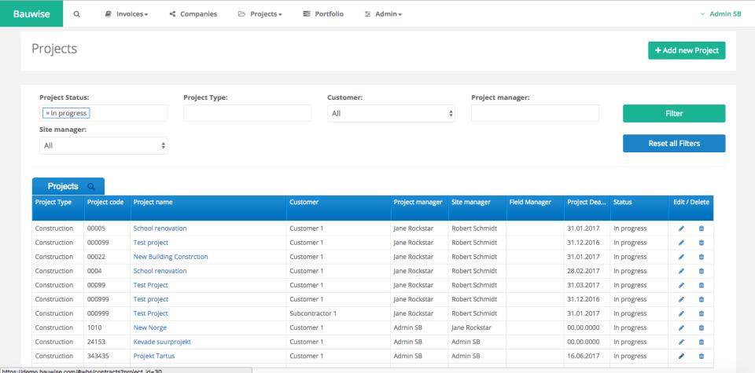Edit New Norge project pencil icon
The height and width of the screenshot is (373, 755).
click(681, 327)
